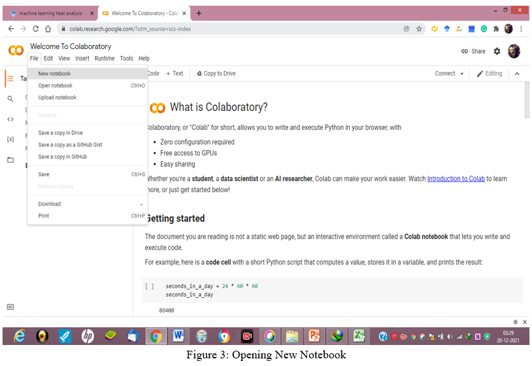This screenshot has width=532, height=366.
Task: Expand the Download submenu arrow
Action: pyautogui.click(x=141, y=204)
